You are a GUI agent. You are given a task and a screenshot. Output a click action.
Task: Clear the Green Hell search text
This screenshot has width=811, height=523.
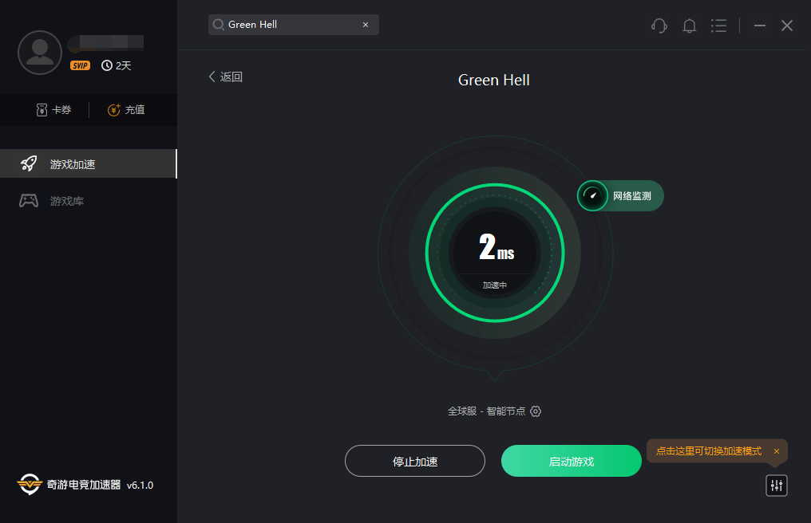[x=366, y=25]
